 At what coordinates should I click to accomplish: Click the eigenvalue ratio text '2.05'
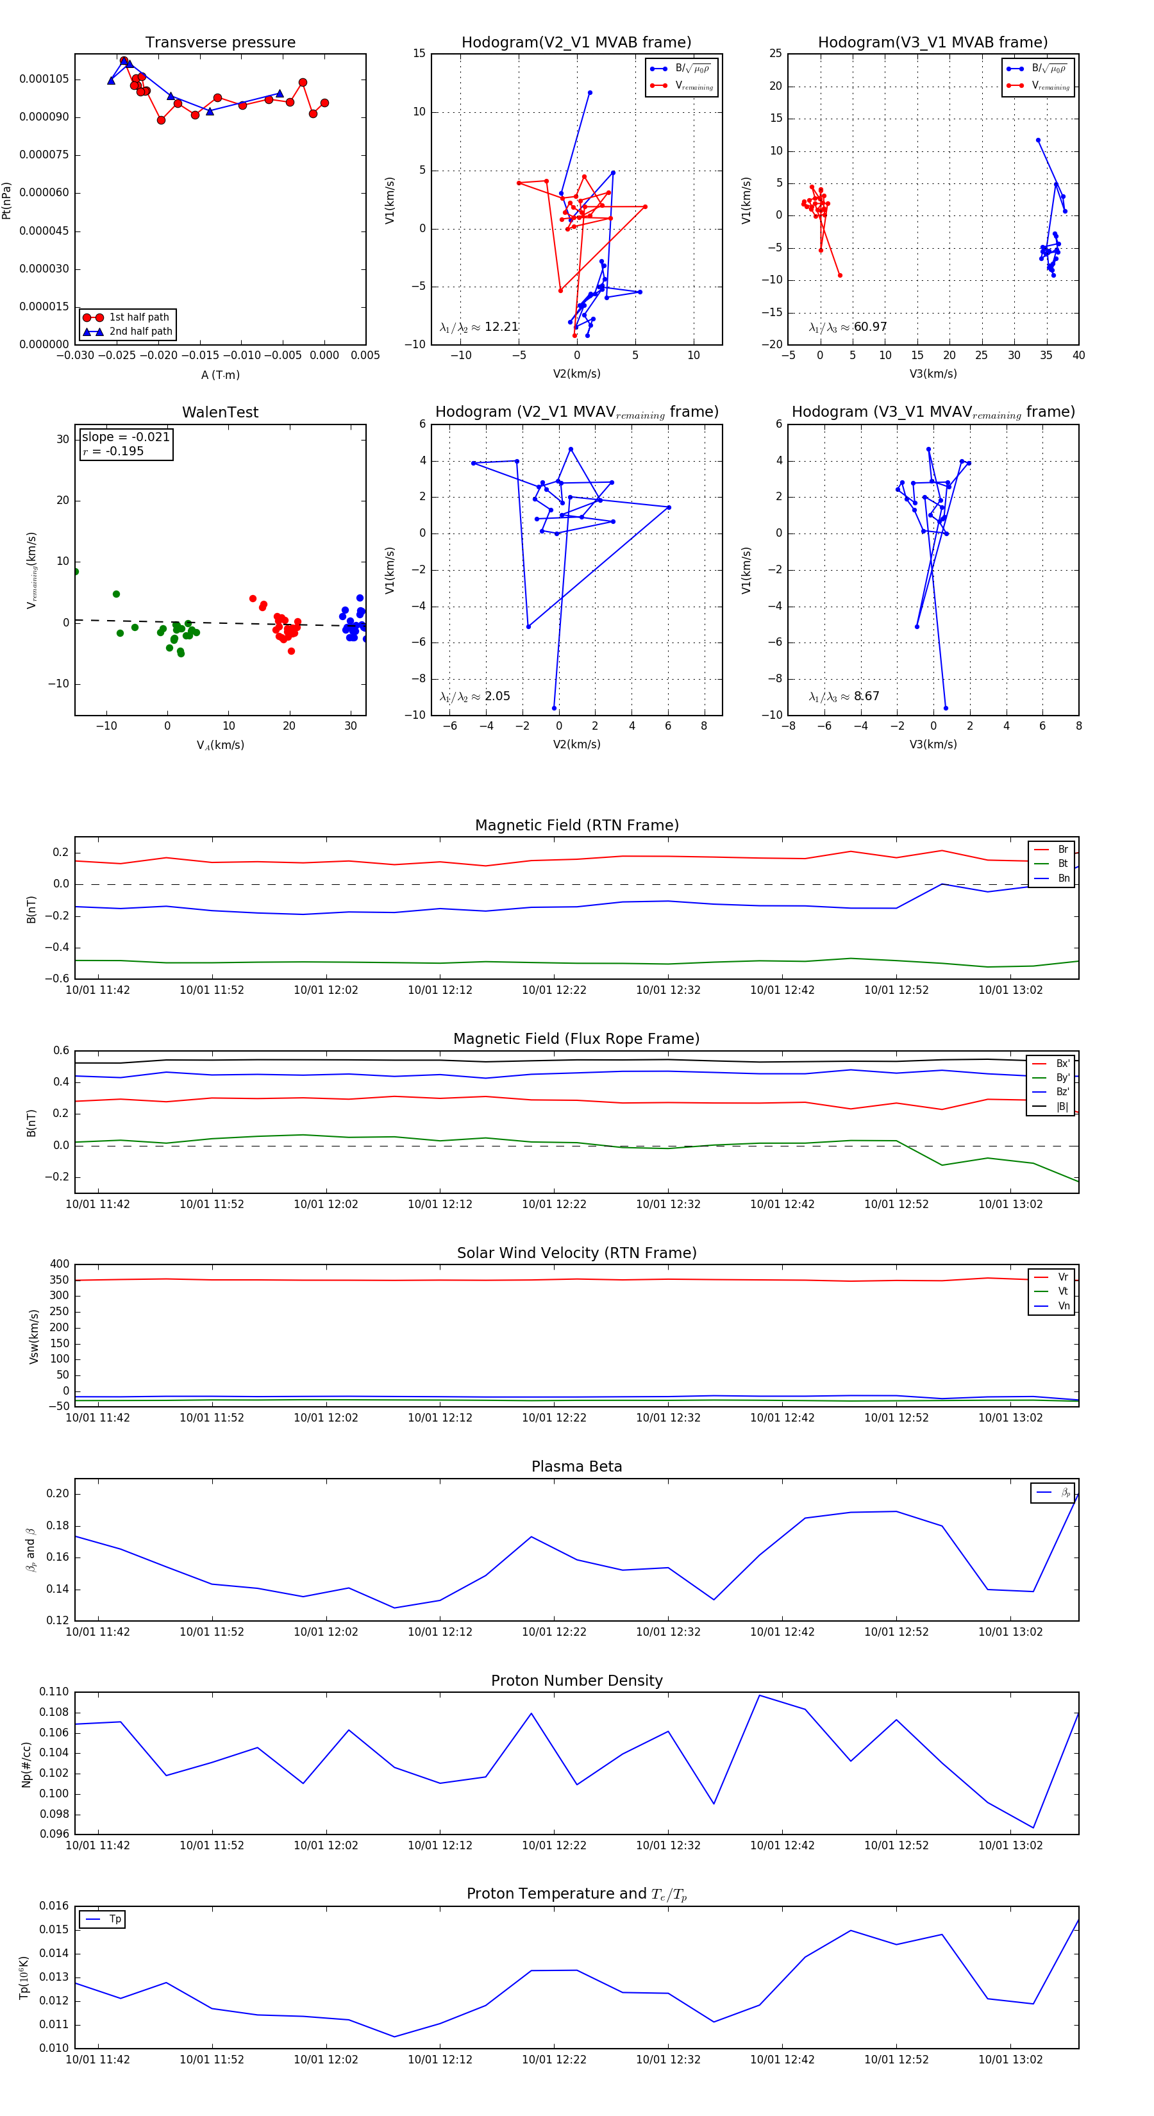(497, 696)
